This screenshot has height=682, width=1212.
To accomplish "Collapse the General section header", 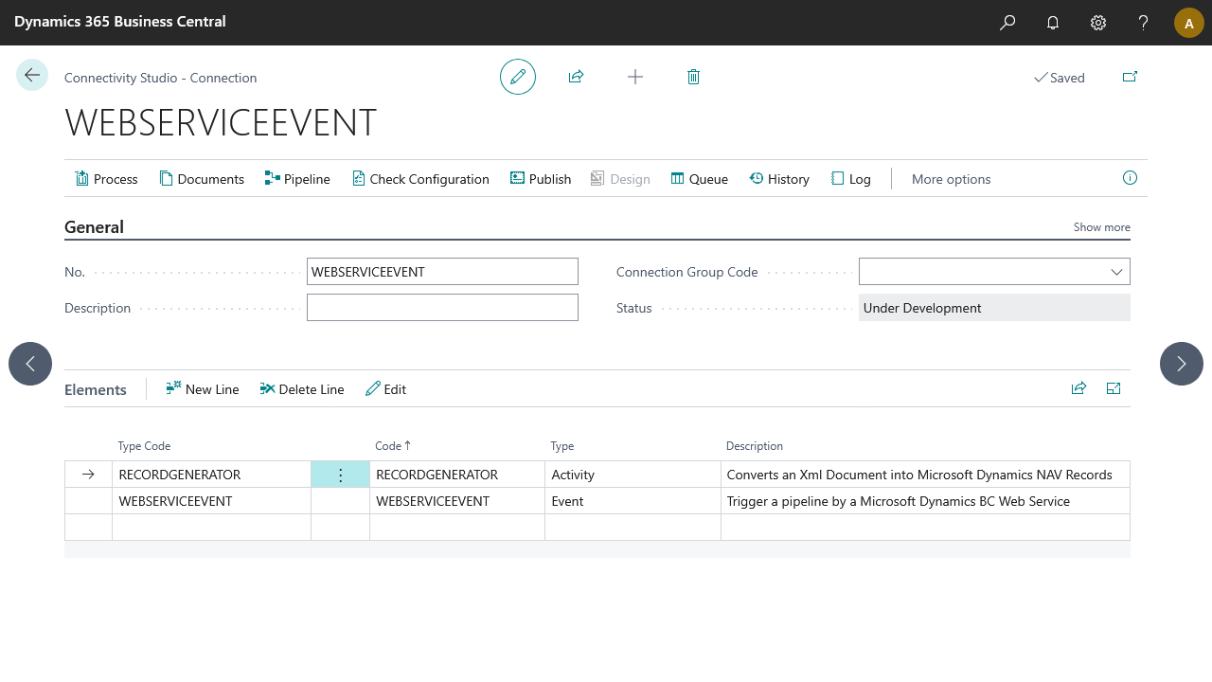I will (94, 227).
